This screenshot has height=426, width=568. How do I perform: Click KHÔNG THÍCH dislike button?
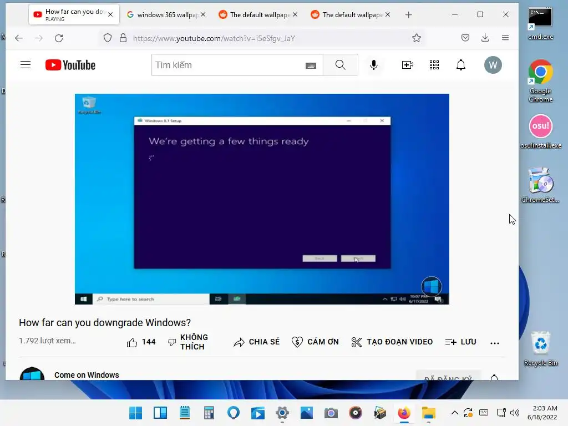coord(188,342)
